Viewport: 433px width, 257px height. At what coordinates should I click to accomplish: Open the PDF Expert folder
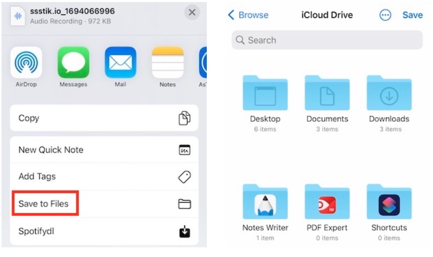click(x=327, y=203)
